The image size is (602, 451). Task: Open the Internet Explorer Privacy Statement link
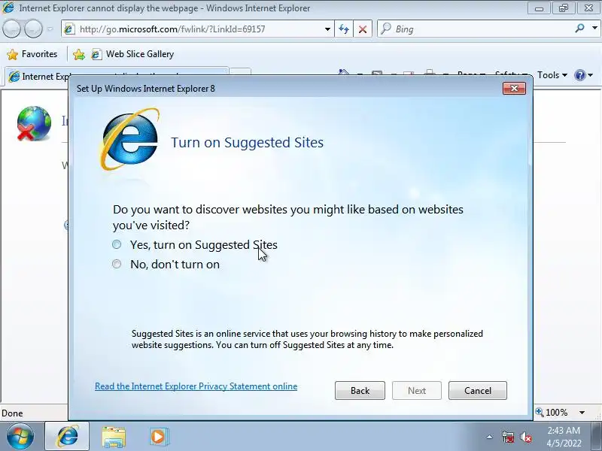point(196,386)
